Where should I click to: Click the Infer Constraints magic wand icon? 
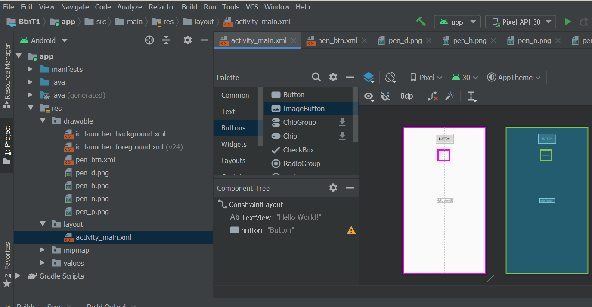point(449,96)
